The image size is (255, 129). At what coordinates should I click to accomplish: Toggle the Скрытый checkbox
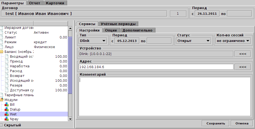(x=2, y=125)
